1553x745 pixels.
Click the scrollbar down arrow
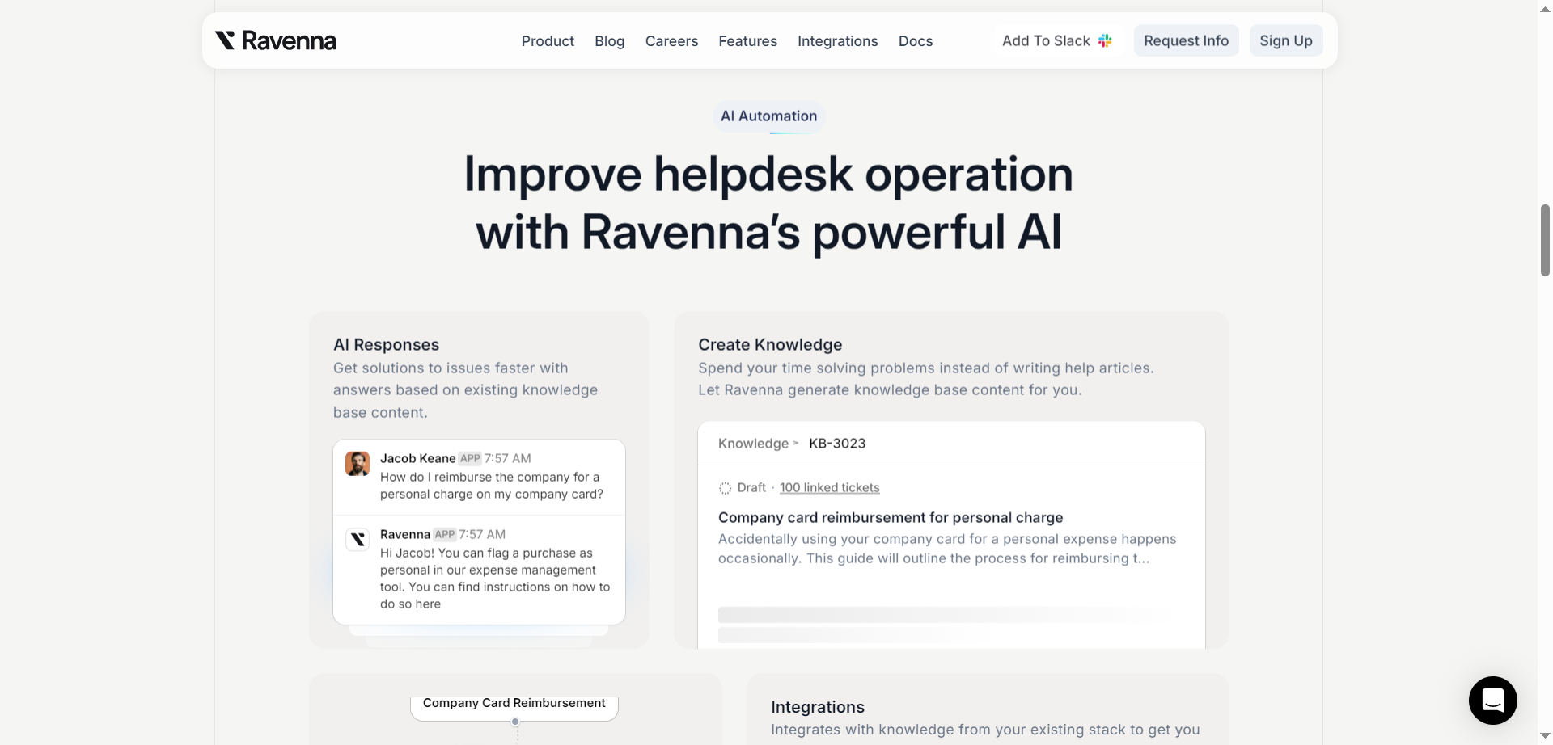pos(1545,736)
